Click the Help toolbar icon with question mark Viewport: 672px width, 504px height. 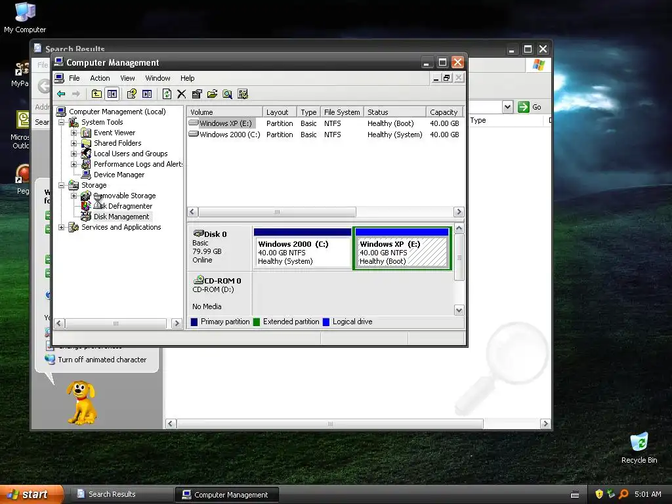[131, 94]
